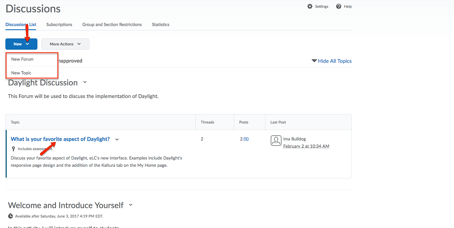
Task: Open What is your favorite aspect topic
Action: 60,139
